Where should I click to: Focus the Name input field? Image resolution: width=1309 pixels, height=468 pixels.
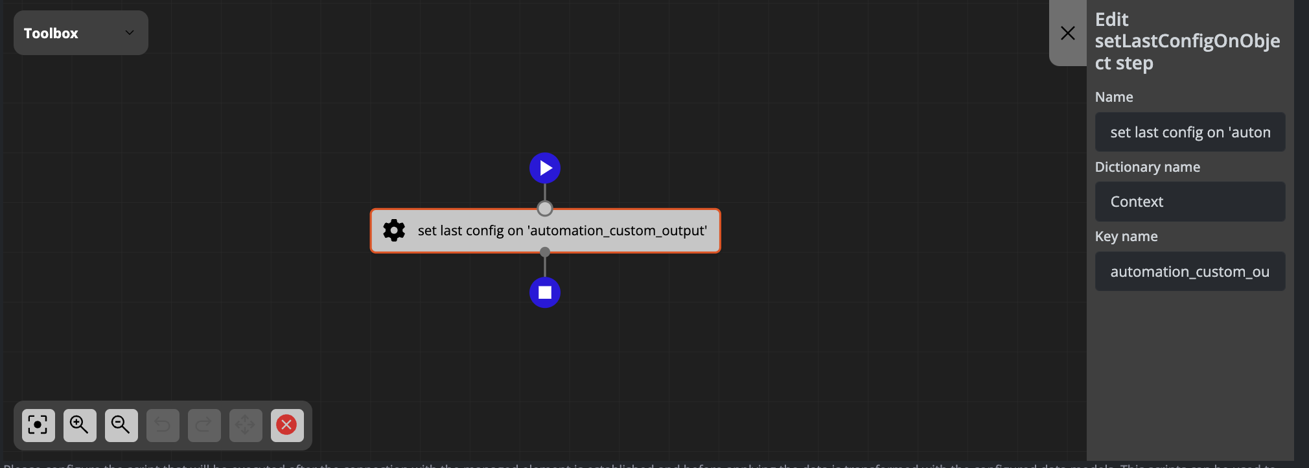(x=1190, y=132)
